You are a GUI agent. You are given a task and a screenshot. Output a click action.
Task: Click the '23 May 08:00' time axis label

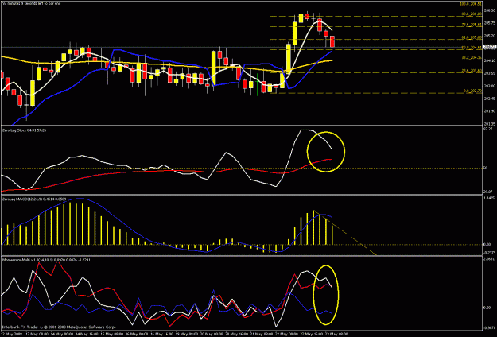(336, 335)
